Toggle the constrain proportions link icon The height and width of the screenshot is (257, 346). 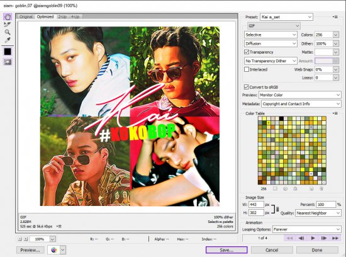[x=277, y=209]
